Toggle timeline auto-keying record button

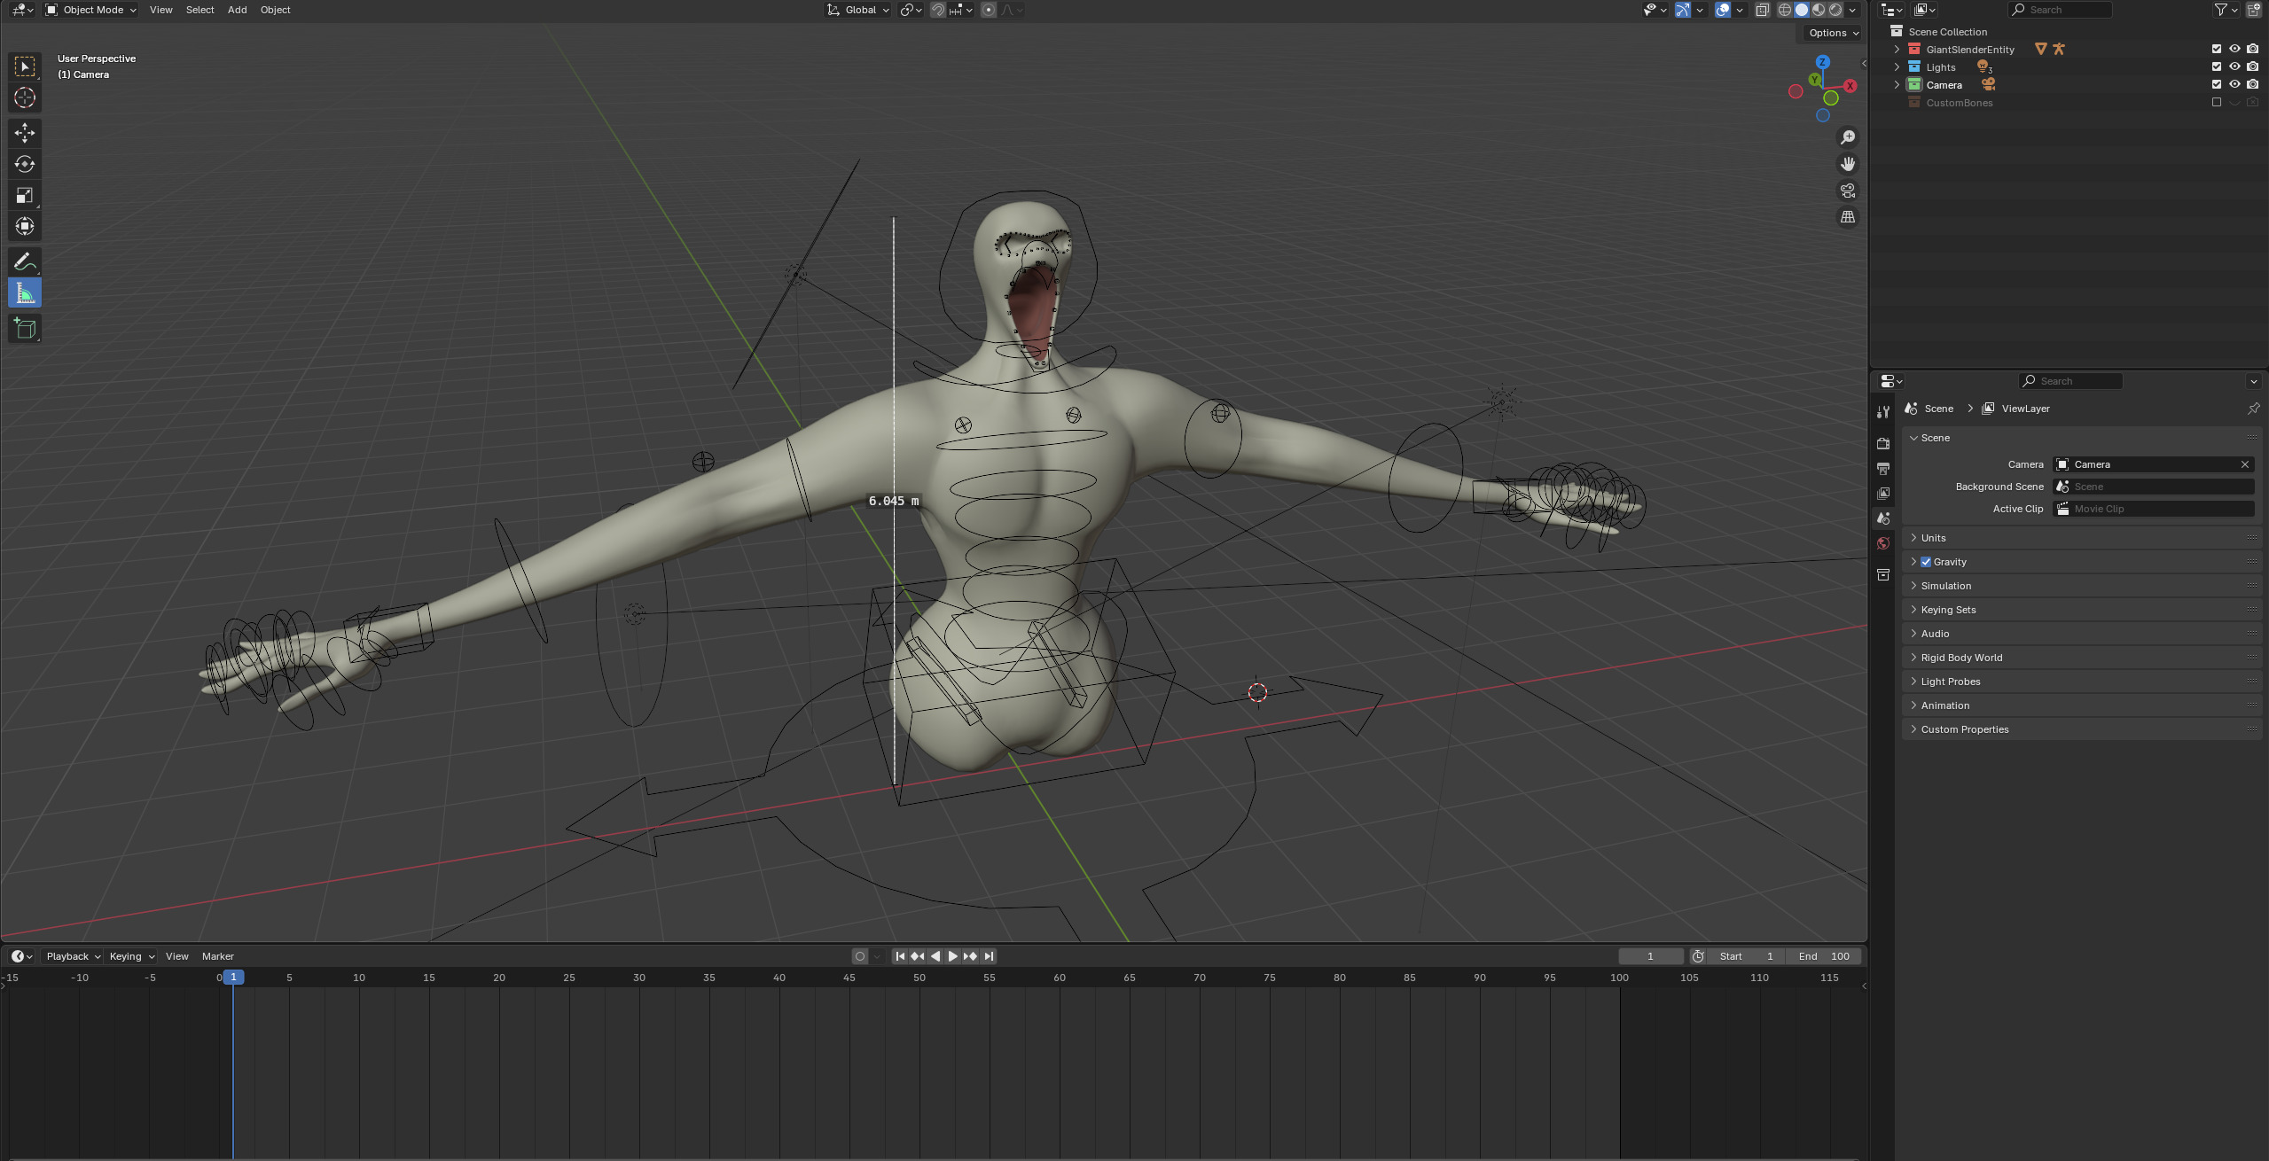tap(859, 956)
